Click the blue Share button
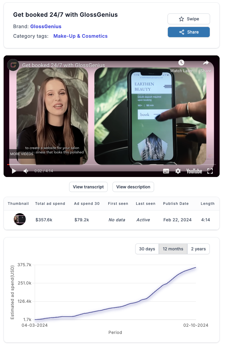Image resolution: width=225 pixels, height=348 pixels. point(188,32)
